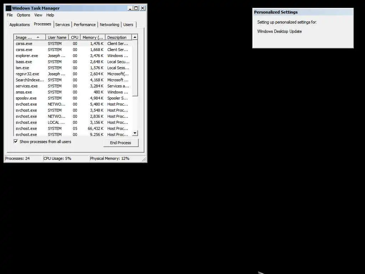Click the process list scroll down arrow
Screen dimensions: 365x274
tap(135, 133)
